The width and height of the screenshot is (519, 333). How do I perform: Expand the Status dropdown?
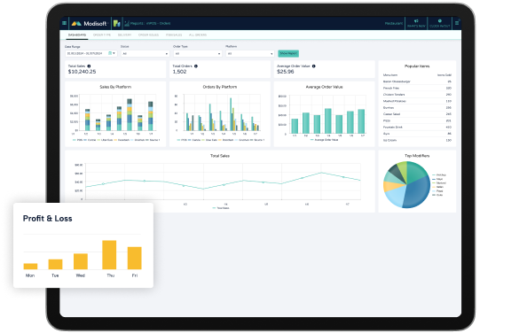tap(145, 53)
